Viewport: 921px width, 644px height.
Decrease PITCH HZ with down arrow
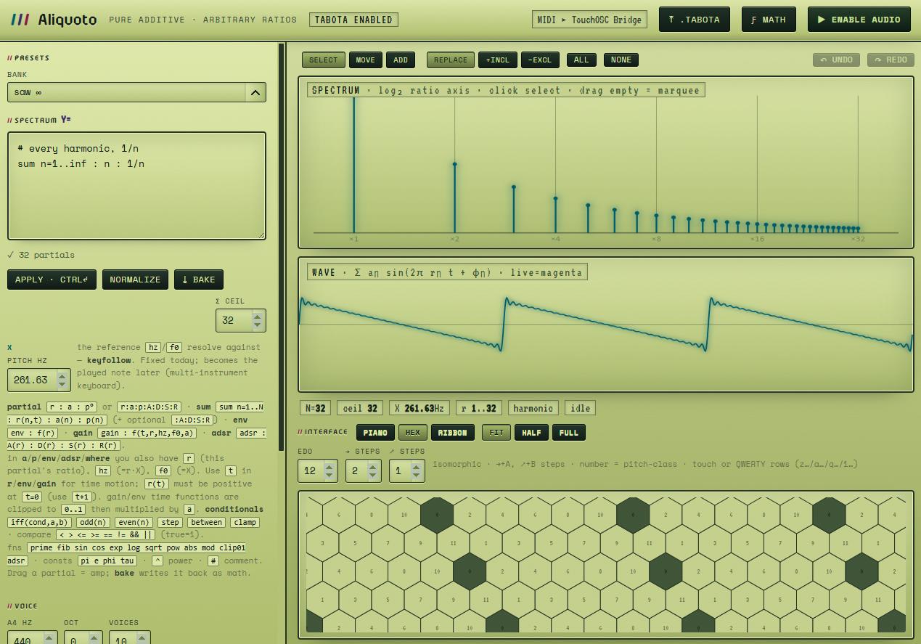[x=62, y=384]
